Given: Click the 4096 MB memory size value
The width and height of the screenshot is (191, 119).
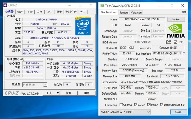Looking at the screenshot, I should click(x=130, y=76).
